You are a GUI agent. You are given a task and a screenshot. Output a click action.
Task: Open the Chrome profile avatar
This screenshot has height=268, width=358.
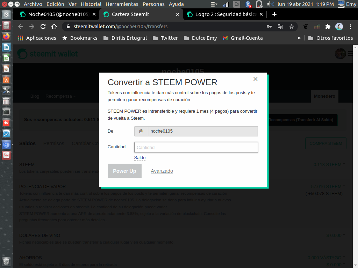[x=339, y=27]
